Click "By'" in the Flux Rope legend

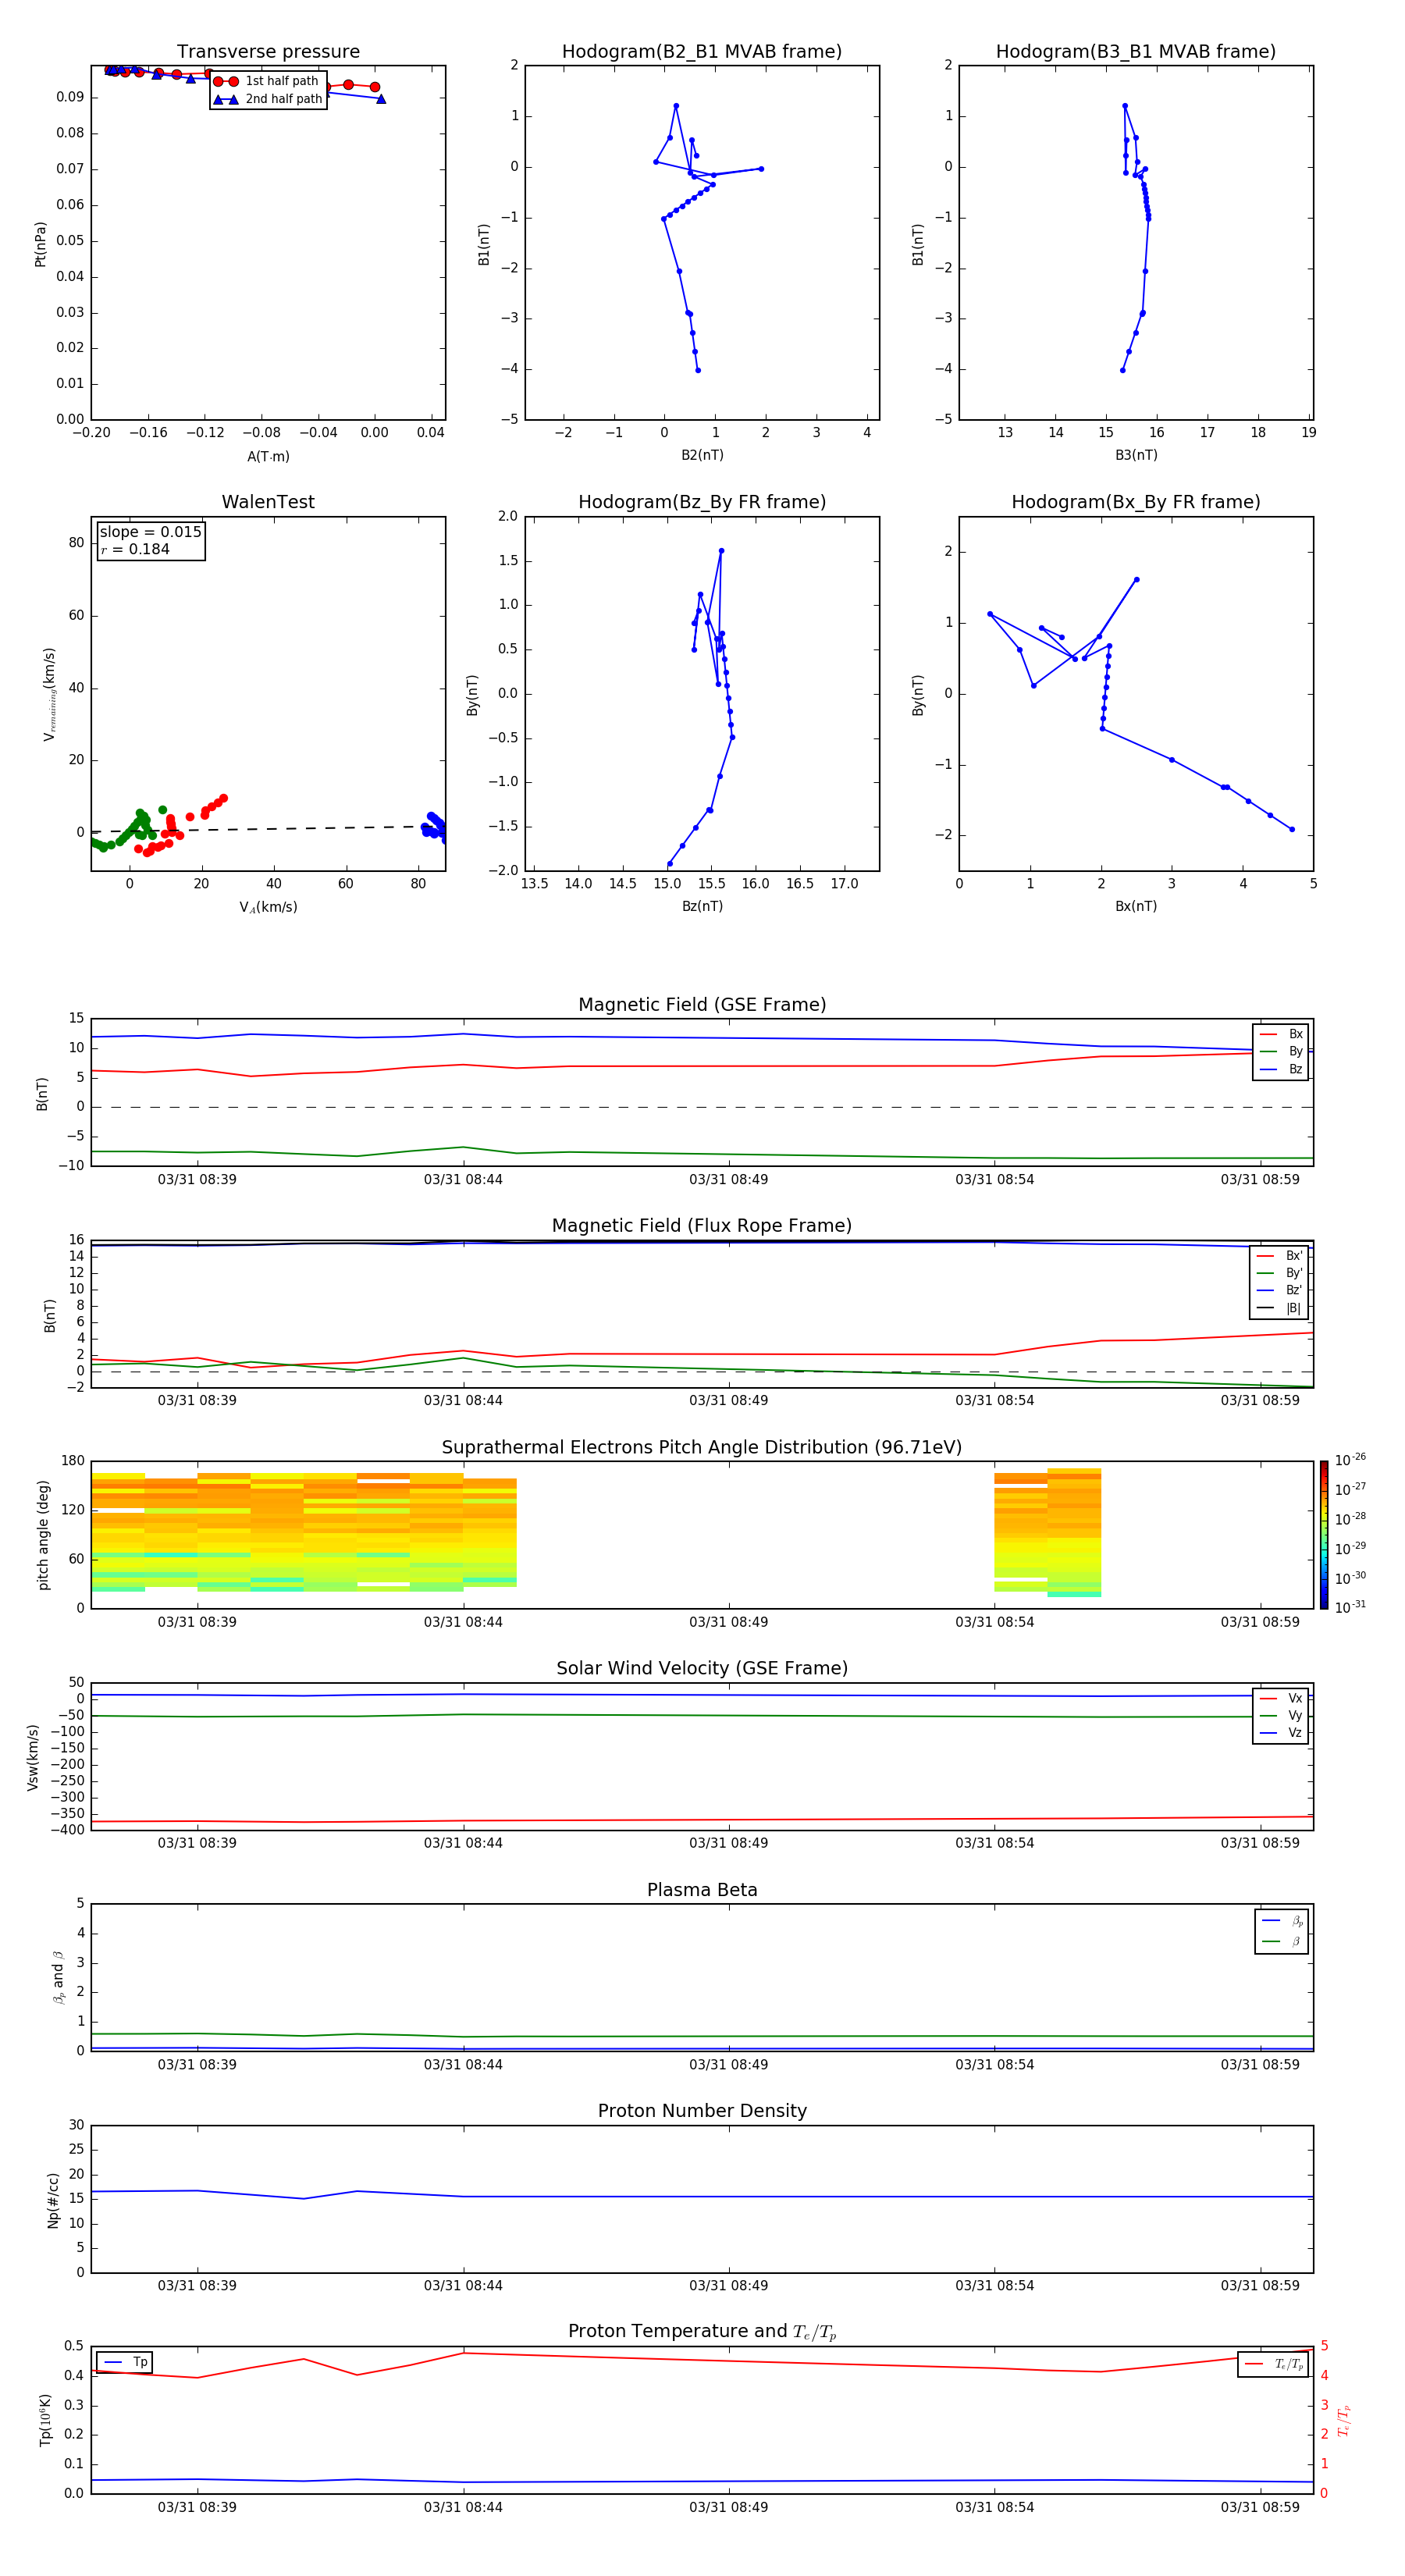tap(1294, 1273)
